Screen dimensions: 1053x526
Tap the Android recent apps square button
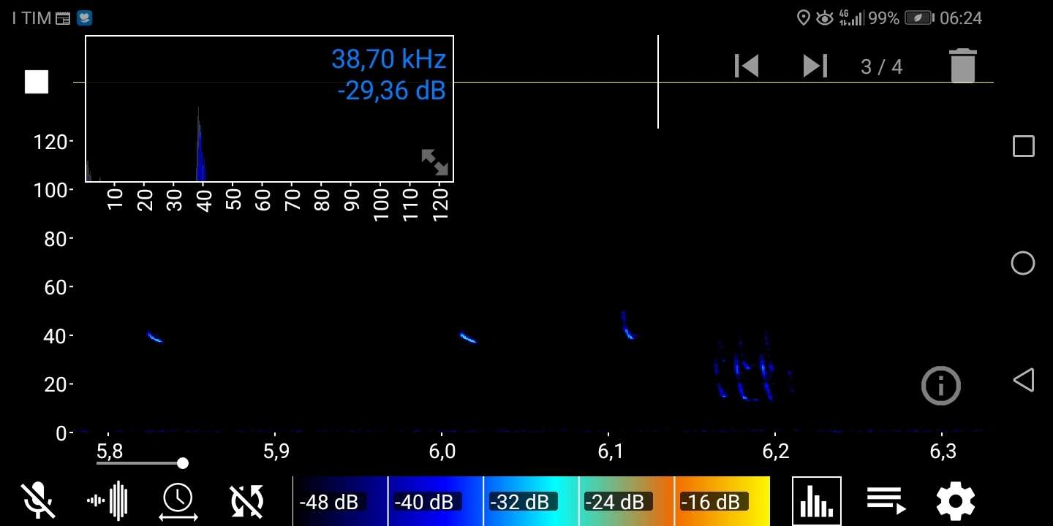click(1023, 146)
